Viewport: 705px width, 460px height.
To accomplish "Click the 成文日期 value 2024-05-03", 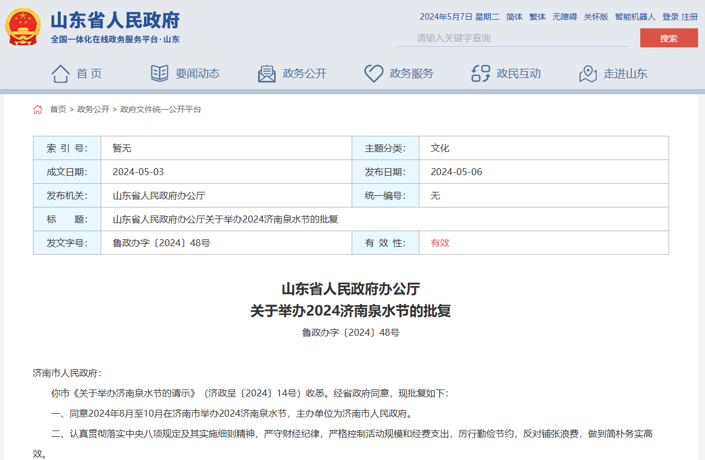I will pos(138,172).
